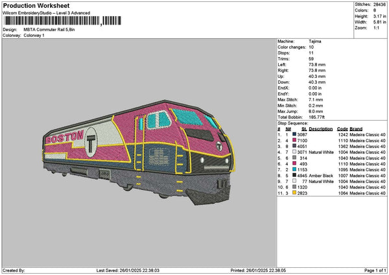Click the 'Printed: 26/01/2025 22.38.05' footer text
The width and height of the screenshot is (389, 275).
coord(258,270)
